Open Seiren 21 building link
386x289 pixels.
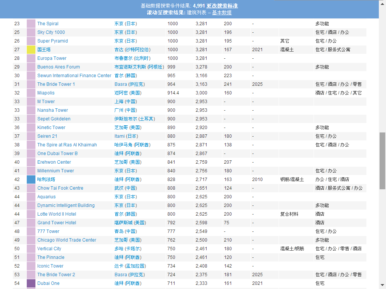[x=47, y=136]
